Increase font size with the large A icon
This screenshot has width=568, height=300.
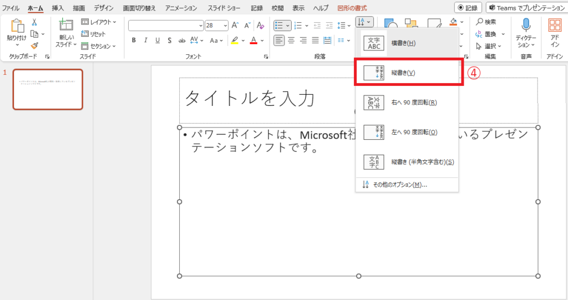click(x=235, y=26)
